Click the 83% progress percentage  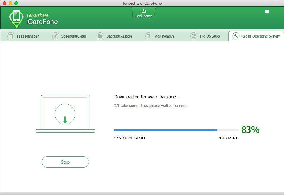[251, 130]
